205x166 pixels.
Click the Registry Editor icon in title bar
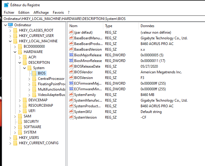tap(6, 5)
